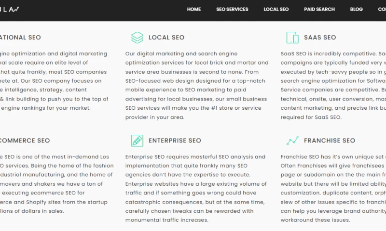Image resolution: width=386 pixels, height=231 pixels.
Task: Open SEO Services in the navigation bar
Action: (232, 9)
